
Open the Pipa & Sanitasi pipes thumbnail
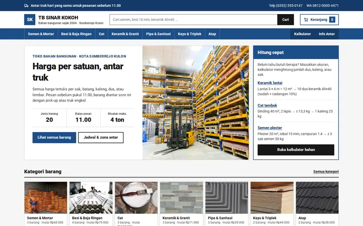[x=226, y=198]
